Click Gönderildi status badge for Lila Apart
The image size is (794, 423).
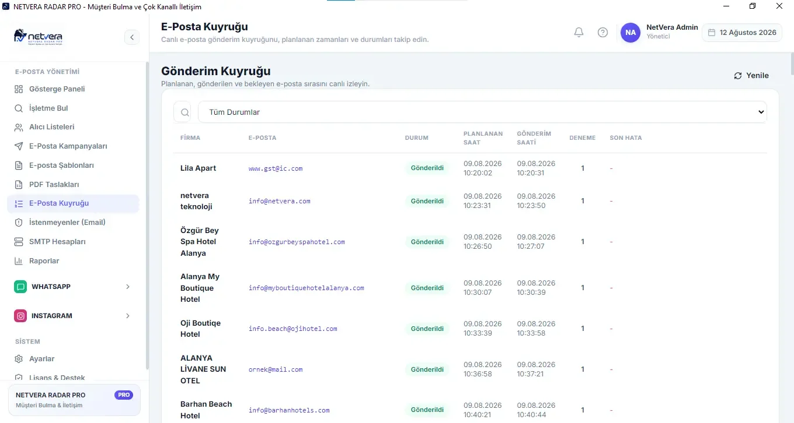[x=427, y=168]
